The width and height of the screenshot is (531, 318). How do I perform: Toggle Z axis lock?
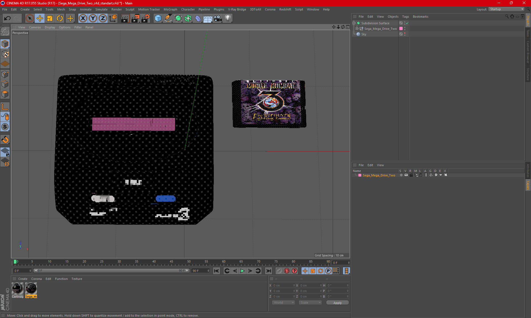(103, 18)
